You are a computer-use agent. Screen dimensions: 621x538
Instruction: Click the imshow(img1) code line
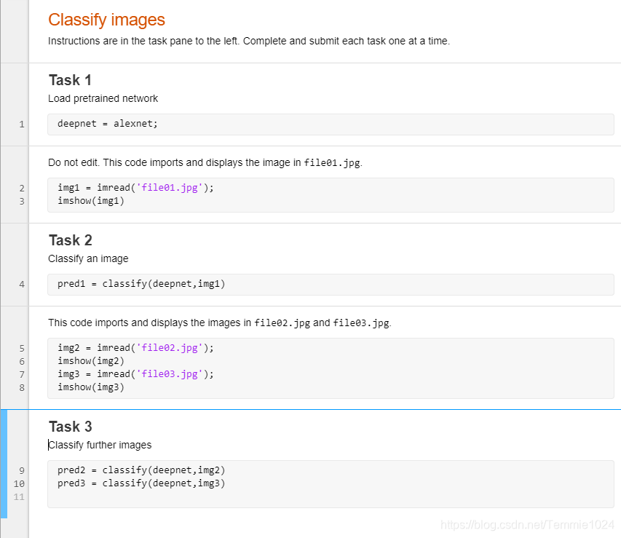(x=91, y=201)
